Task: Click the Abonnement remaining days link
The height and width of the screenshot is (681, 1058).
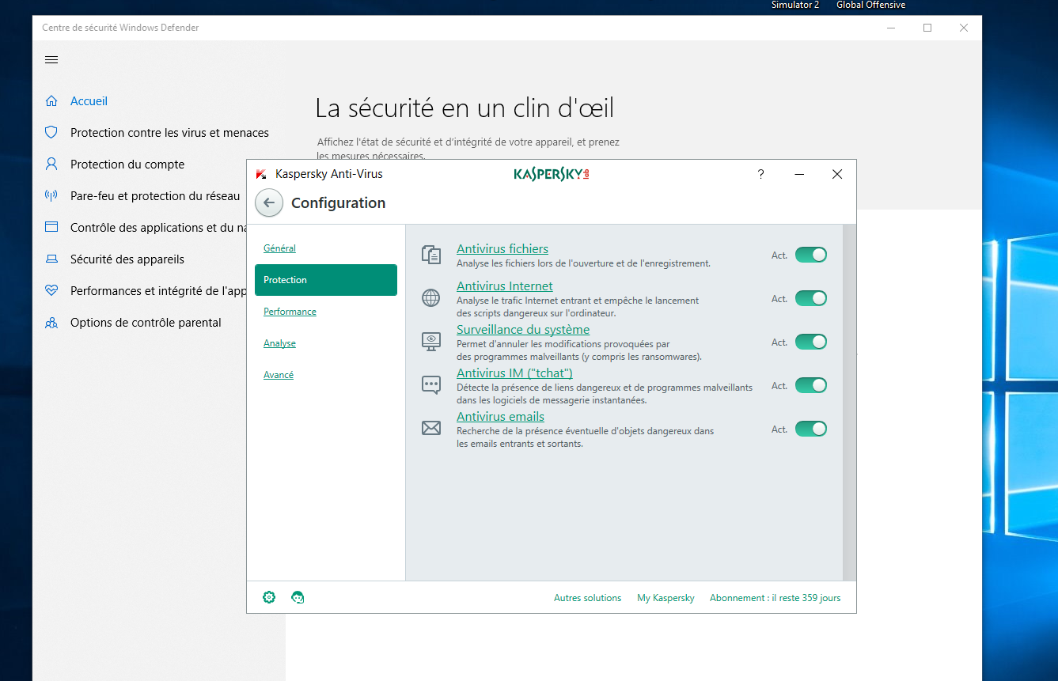Action: click(x=775, y=598)
